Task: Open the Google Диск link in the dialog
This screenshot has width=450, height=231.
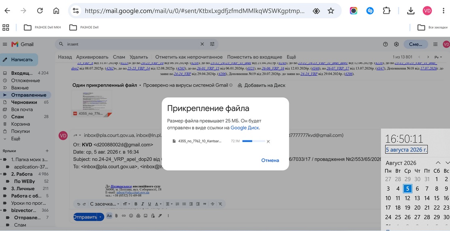Action: [245, 128]
